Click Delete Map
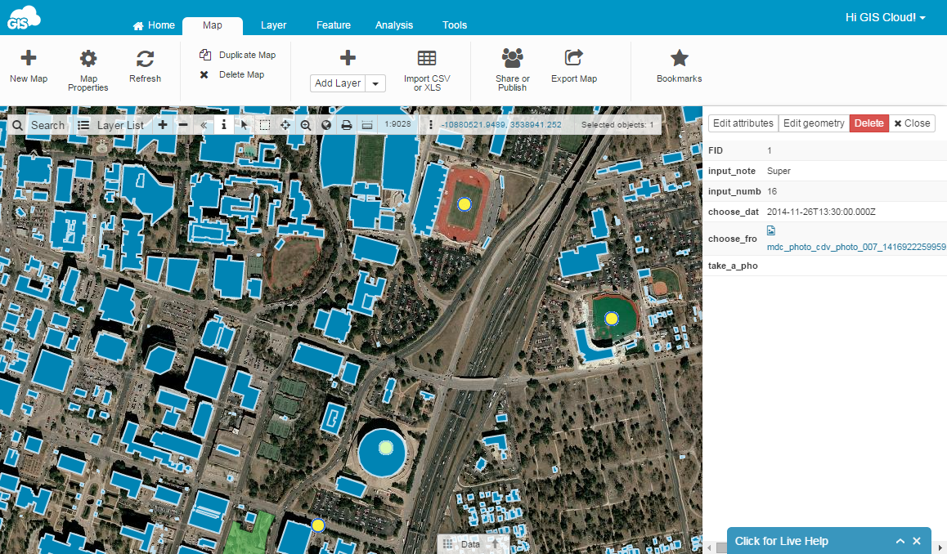Image resolution: width=947 pixels, height=554 pixels. click(x=232, y=75)
